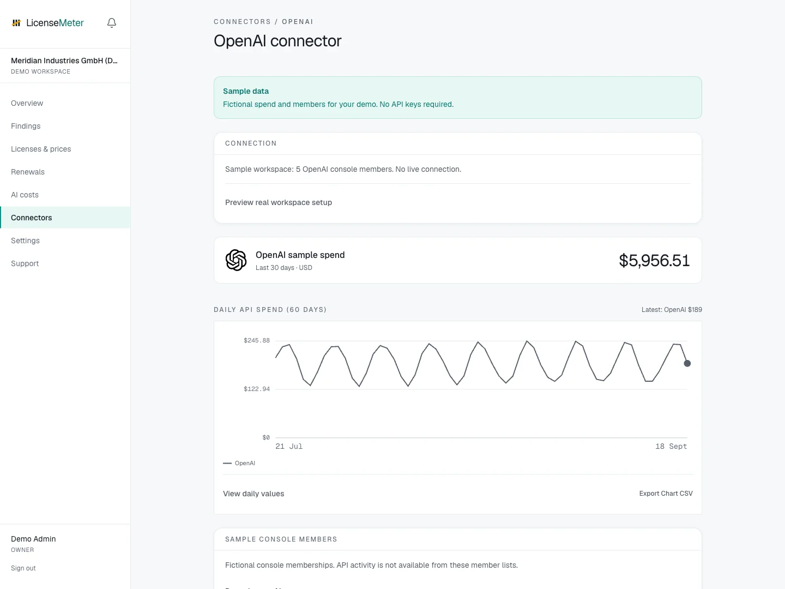Click the 'Last 30 days · USD' subtitle
The width and height of the screenshot is (785, 589).
point(284,268)
